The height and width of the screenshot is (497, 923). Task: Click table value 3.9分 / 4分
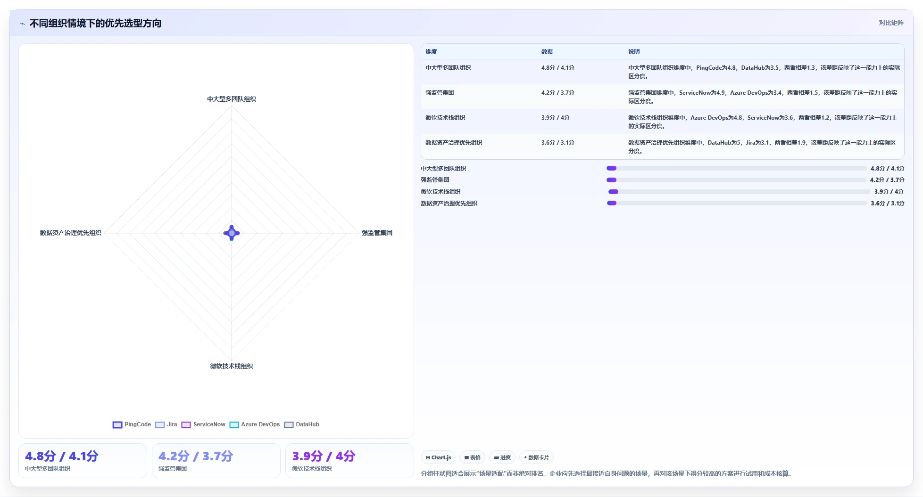point(555,118)
